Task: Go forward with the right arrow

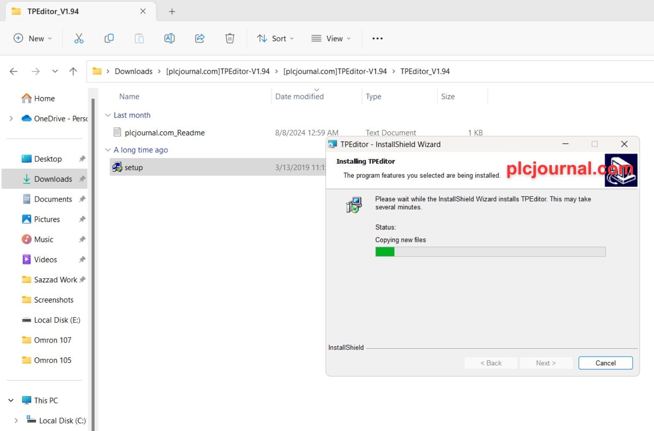Action: click(36, 71)
